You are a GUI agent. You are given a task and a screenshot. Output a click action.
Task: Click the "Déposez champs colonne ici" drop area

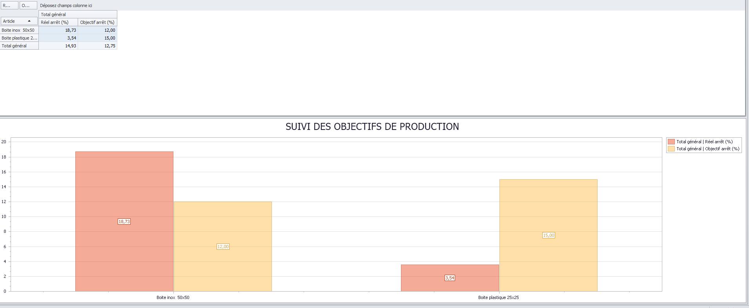coord(66,5)
